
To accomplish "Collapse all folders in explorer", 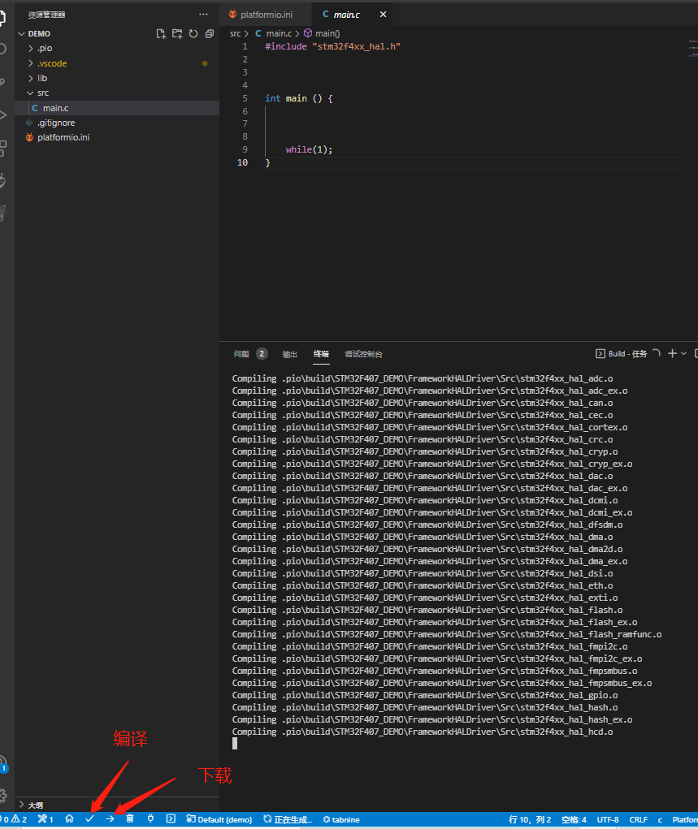I will point(210,34).
